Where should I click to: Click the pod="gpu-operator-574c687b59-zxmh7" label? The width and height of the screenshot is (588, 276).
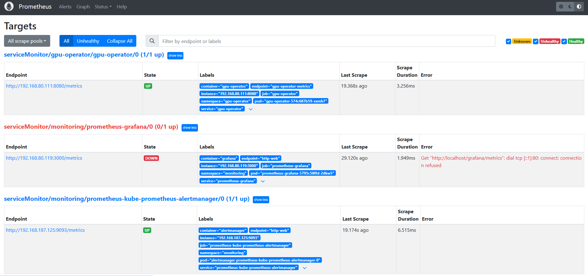[291, 101]
